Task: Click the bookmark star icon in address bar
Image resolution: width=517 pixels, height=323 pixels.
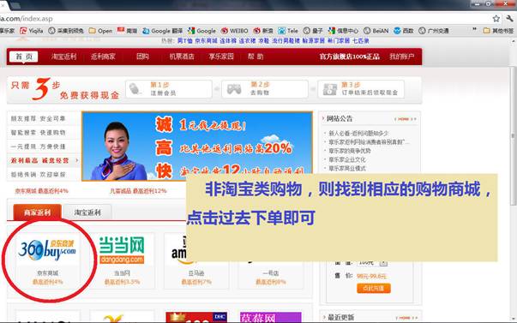Action: click(x=496, y=19)
